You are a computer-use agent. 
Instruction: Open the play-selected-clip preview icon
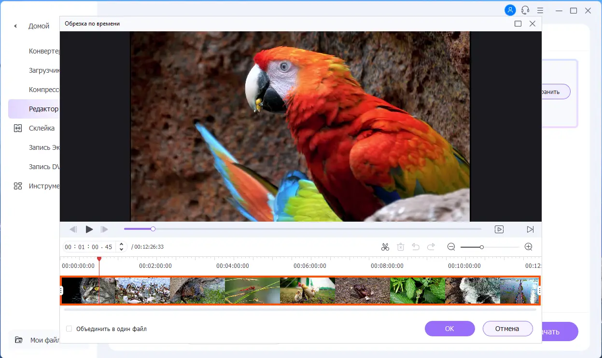click(x=499, y=229)
